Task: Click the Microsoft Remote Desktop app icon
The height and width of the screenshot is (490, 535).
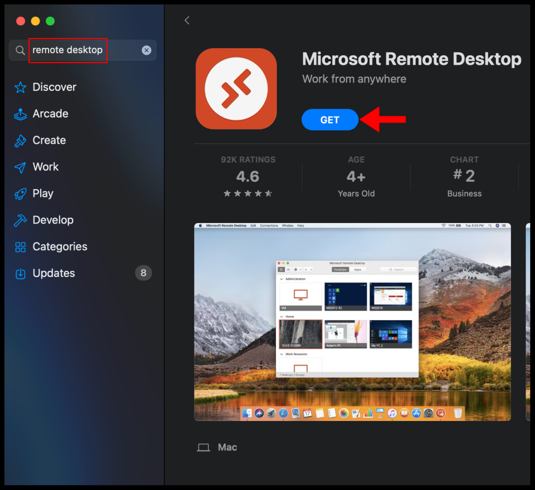Action: coord(236,88)
